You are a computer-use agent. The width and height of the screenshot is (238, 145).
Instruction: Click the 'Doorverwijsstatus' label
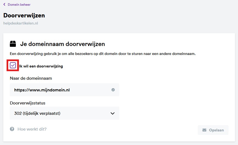tap(28, 103)
